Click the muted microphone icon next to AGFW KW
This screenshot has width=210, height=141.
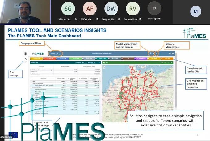click(97, 19)
